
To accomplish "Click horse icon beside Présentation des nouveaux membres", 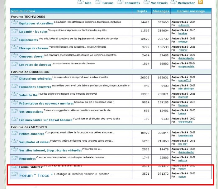I will pos(14,102).
